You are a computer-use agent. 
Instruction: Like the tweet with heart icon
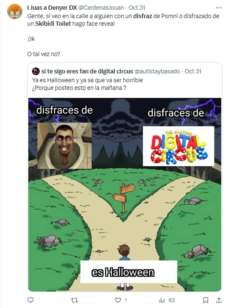tap(118, 300)
